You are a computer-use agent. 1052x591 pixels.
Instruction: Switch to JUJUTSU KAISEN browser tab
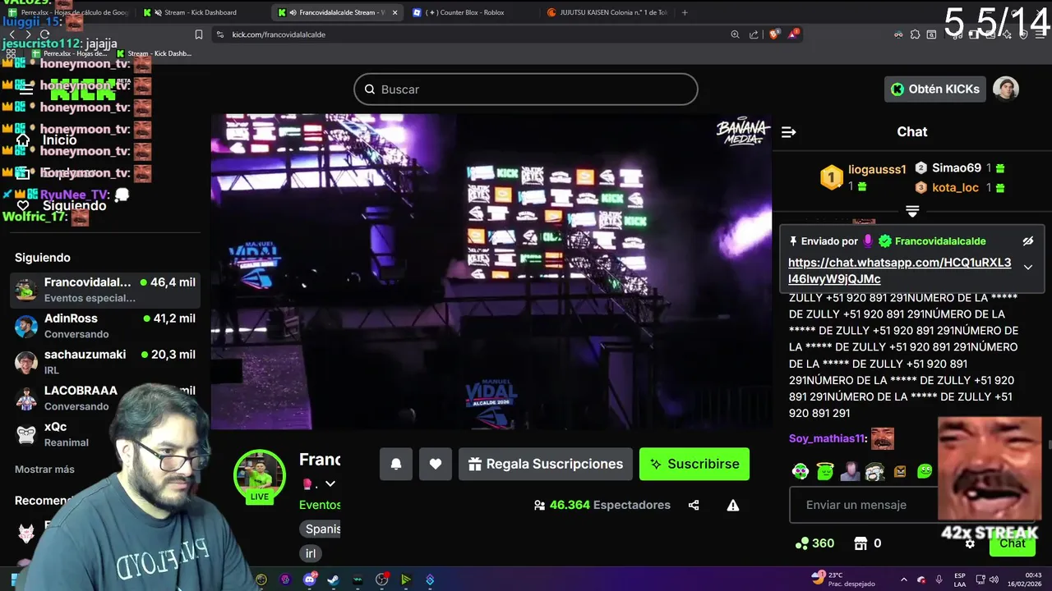[x=607, y=12]
